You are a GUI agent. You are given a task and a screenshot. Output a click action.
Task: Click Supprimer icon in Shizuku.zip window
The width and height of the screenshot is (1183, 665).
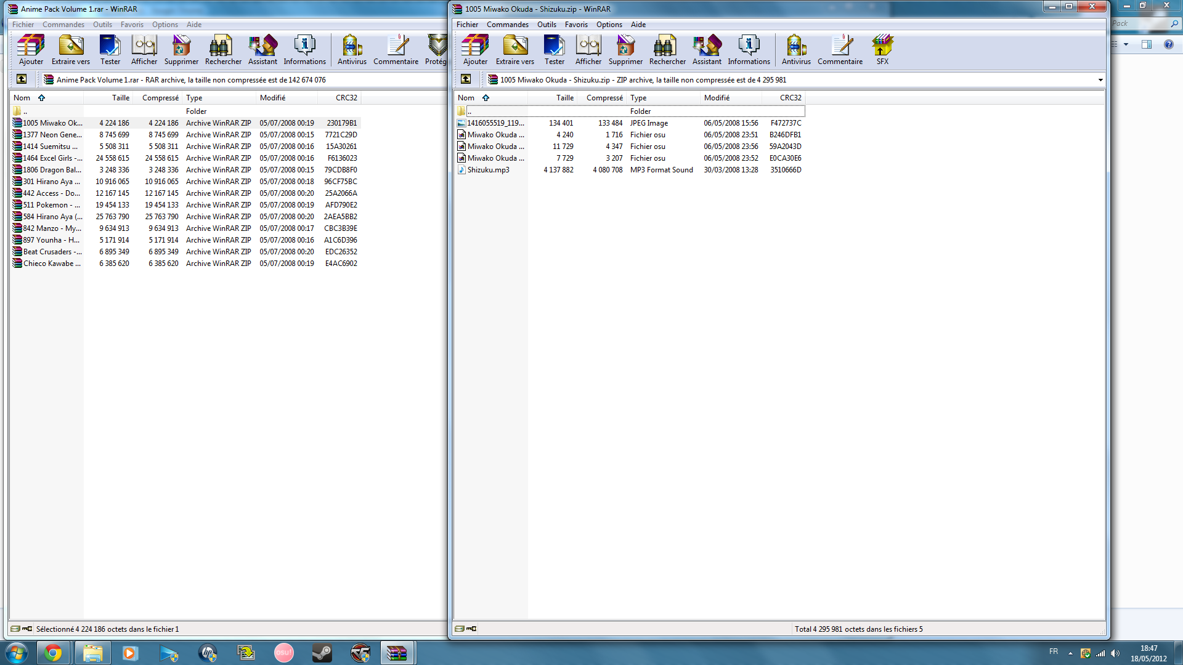coord(625,49)
